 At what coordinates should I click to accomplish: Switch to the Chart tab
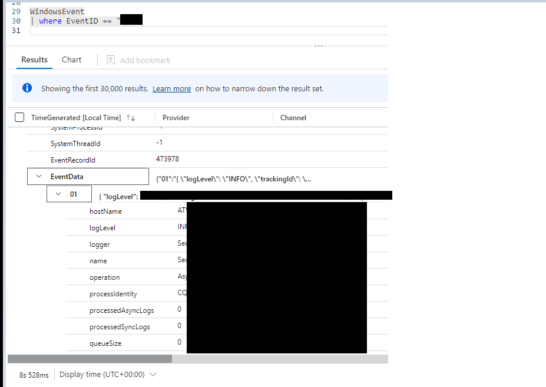click(71, 59)
